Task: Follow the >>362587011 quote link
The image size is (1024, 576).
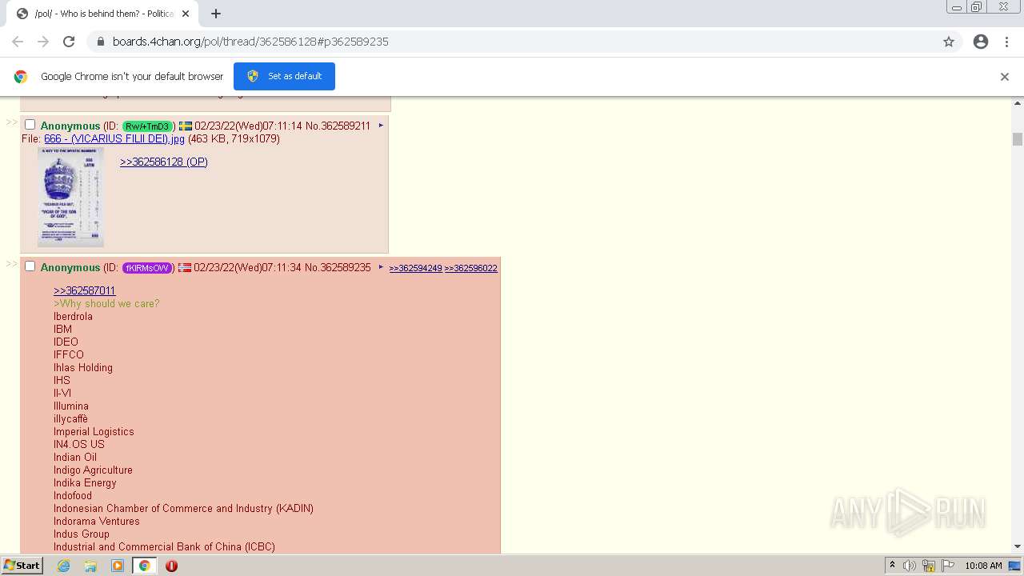Action: pos(85,290)
